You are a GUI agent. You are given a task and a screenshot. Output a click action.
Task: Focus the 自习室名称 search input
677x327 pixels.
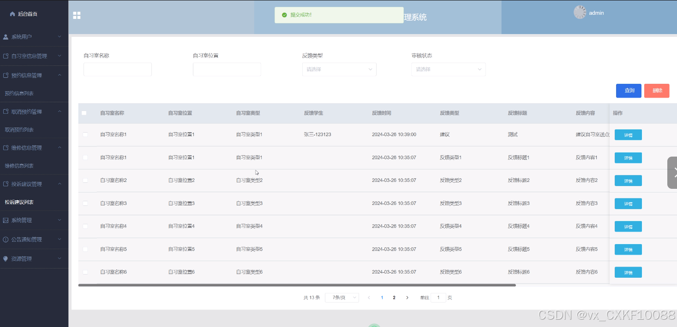coord(118,70)
